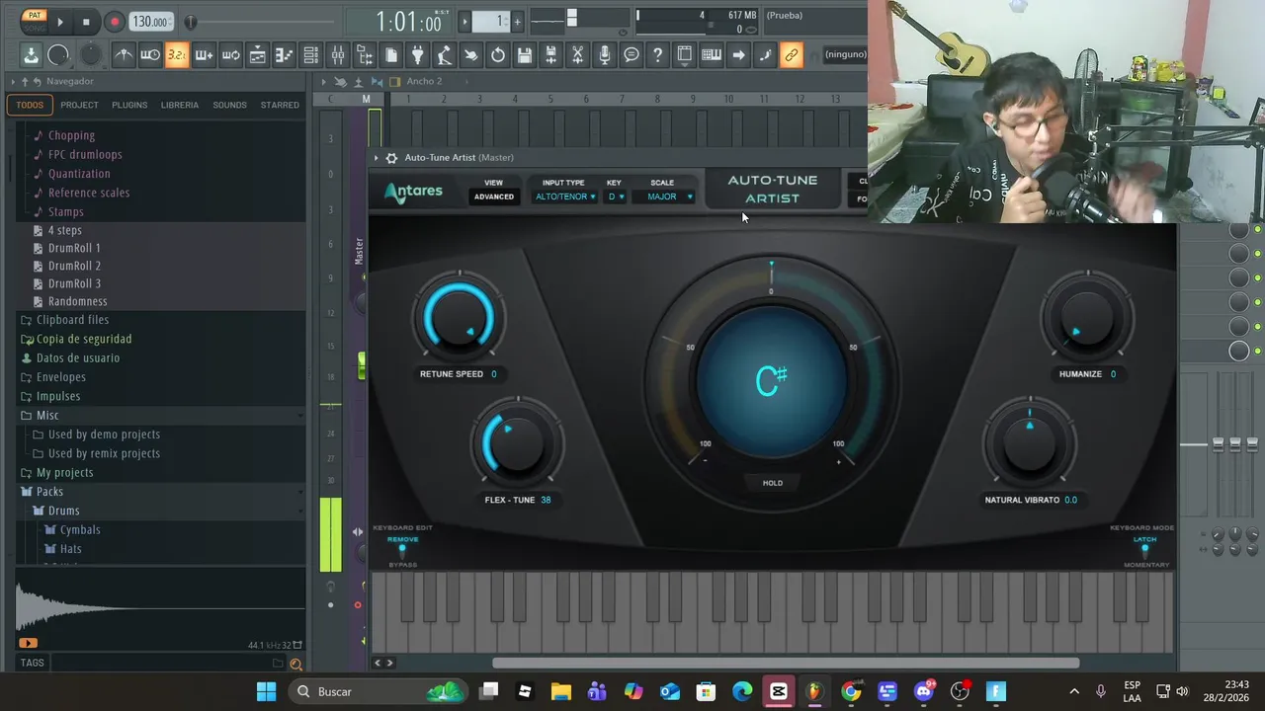The width and height of the screenshot is (1265, 711).
Task: Click the Humanize knob
Action: [x=1087, y=318]
